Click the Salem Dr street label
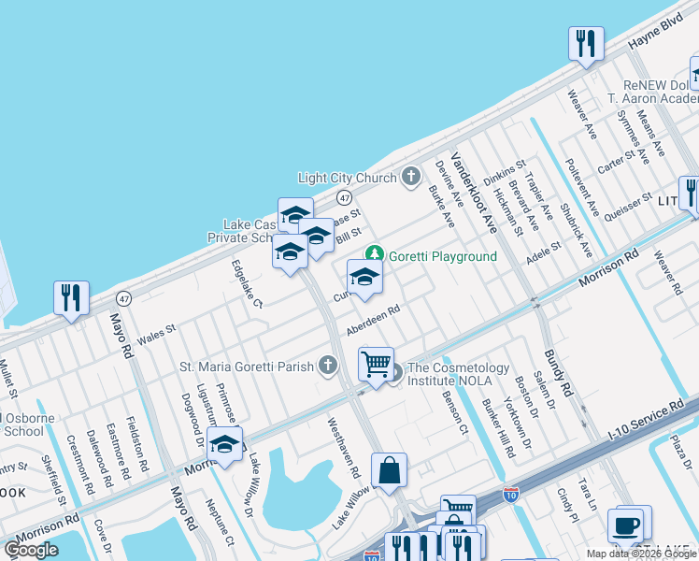699x561 pixels. pyautogui.click(x=545, y=390)
